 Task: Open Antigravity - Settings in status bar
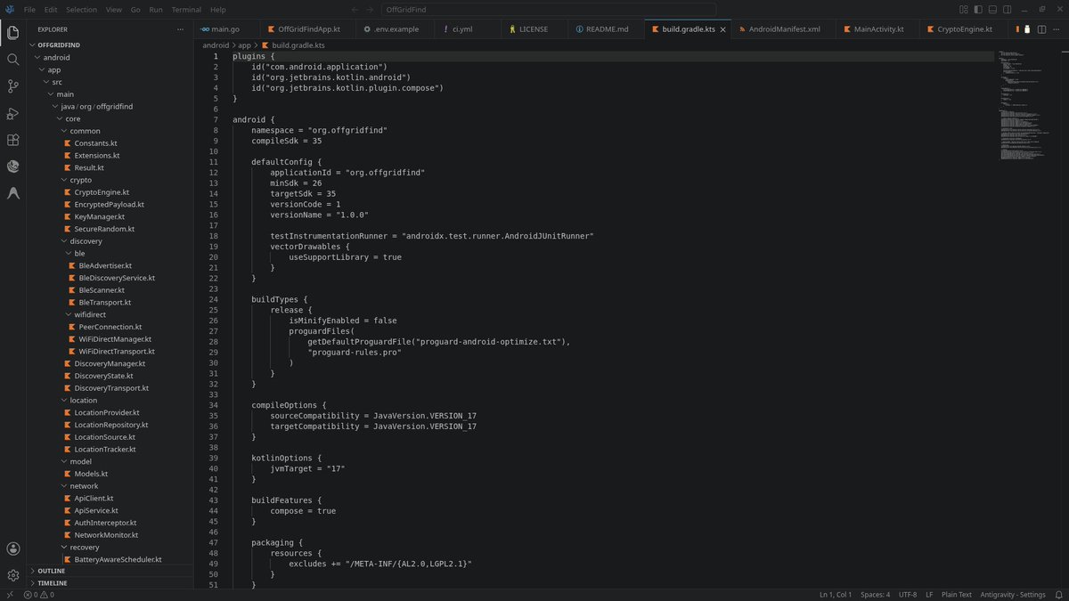pyautogui.click(x=1013, y=595)
